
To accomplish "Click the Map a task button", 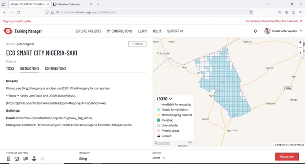I will tap(287, 156).
